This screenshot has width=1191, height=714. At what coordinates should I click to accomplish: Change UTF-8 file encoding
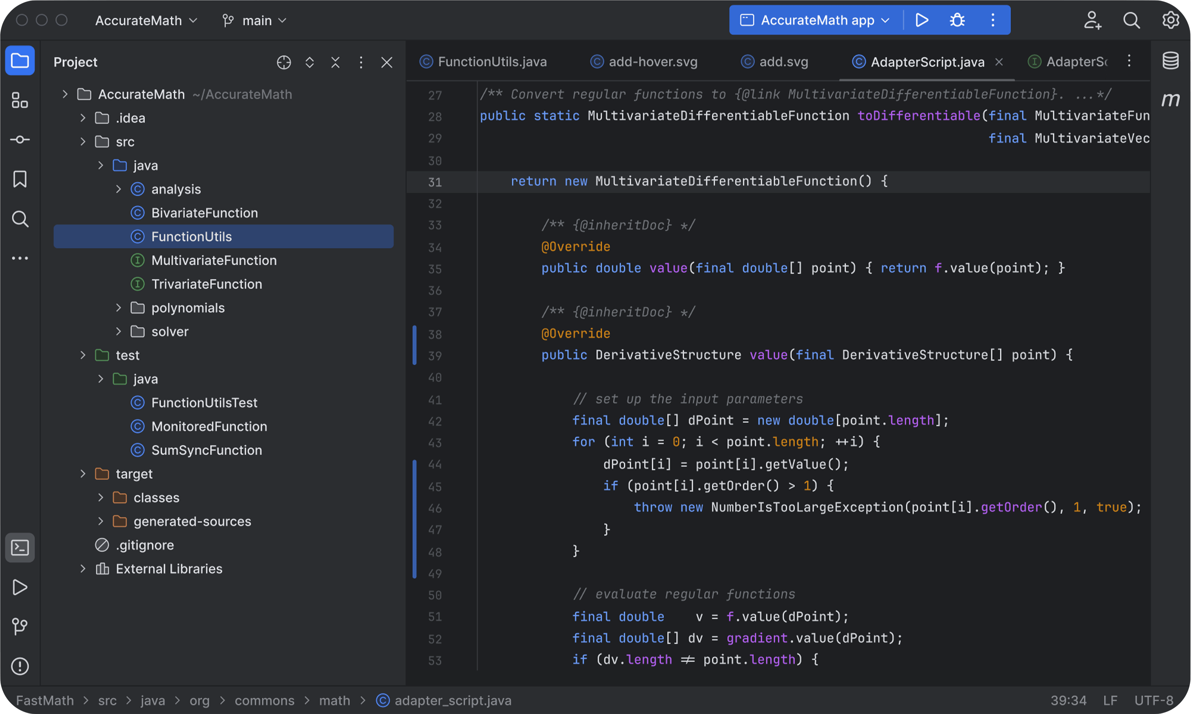pos(1154,700)
